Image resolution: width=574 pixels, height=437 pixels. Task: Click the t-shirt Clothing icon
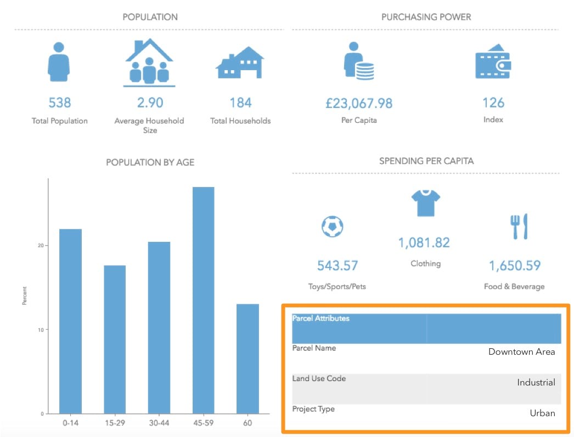tap(425, 203)
